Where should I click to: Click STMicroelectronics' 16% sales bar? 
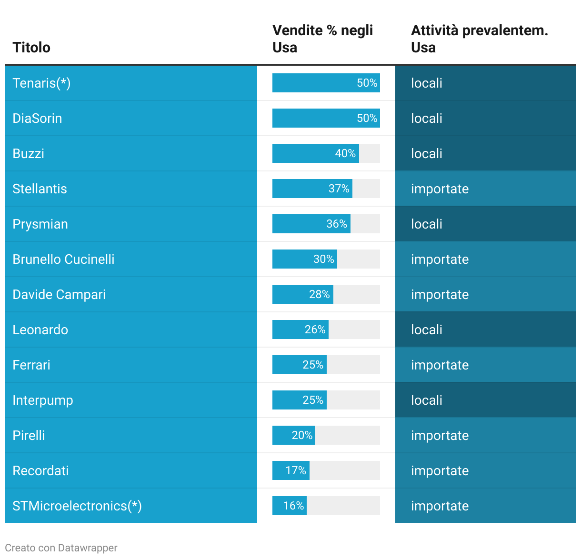coord(290,506)
